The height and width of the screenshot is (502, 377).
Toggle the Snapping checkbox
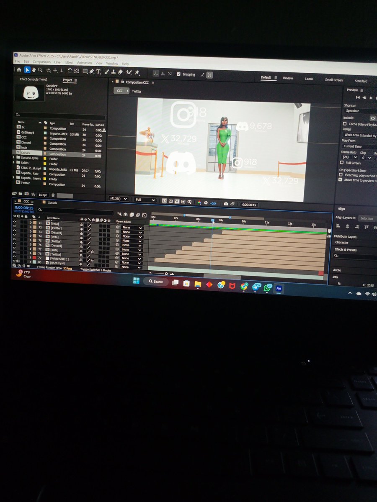point(179,74)
